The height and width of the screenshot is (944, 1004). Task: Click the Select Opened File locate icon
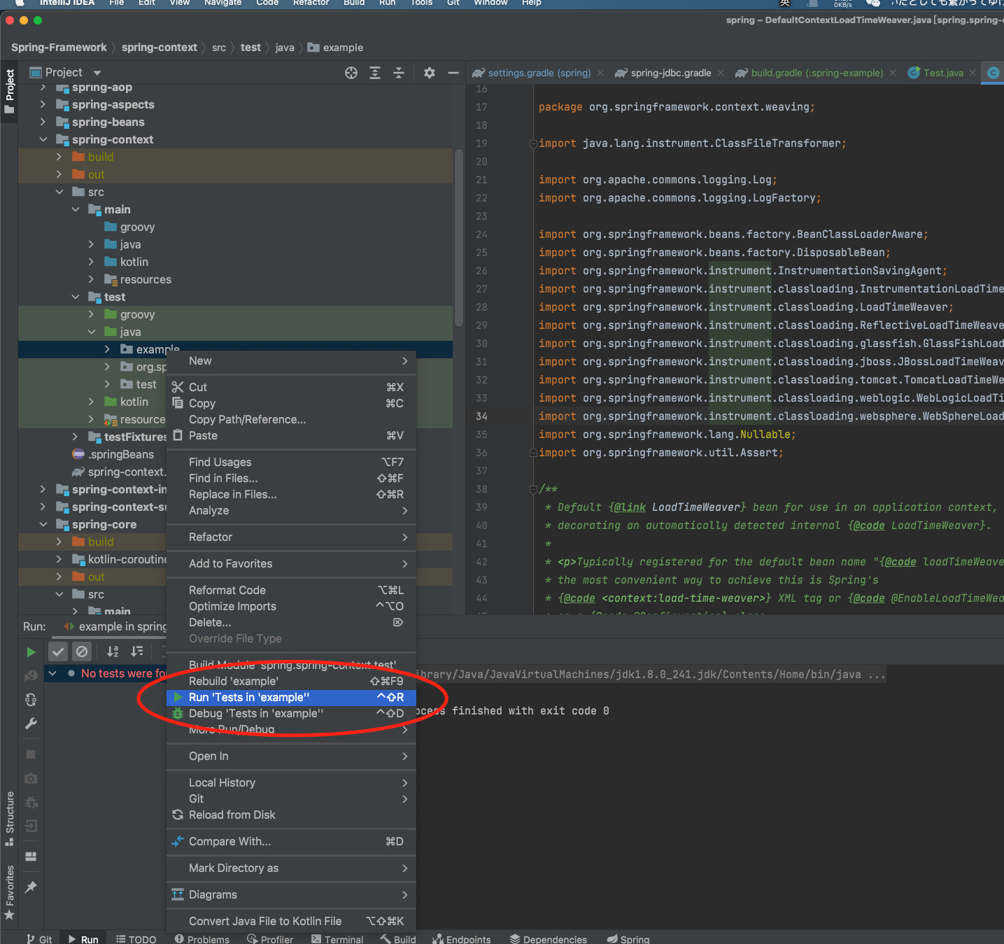(351, 73)
